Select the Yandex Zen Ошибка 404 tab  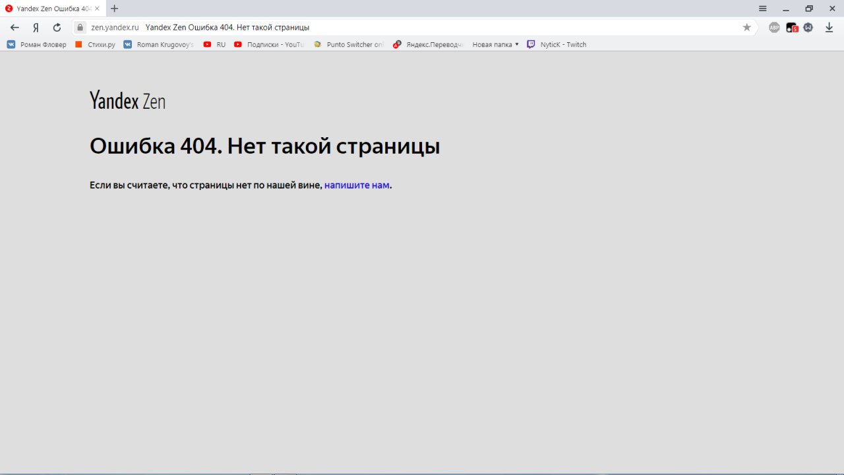(x=53, y=9)
